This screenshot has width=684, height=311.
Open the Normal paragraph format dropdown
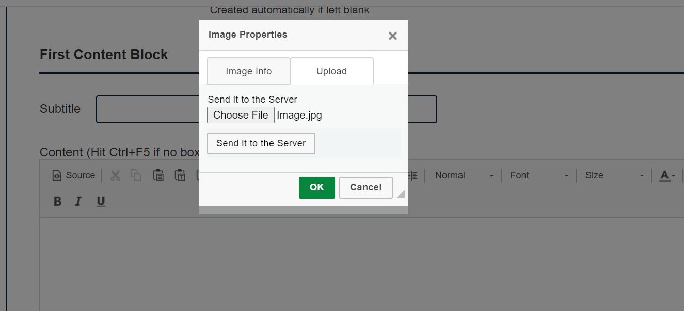[x=464, y=175]
